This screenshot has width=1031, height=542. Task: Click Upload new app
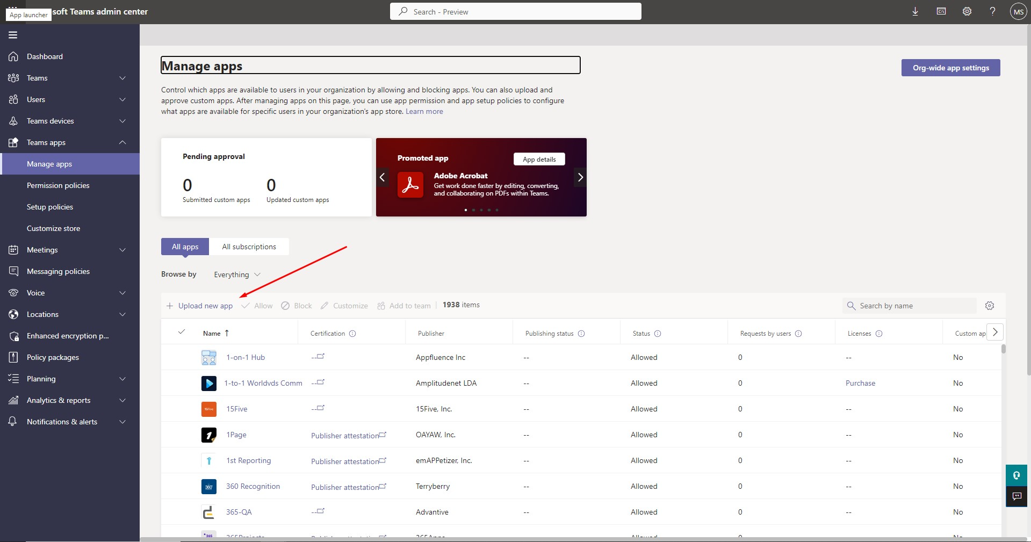point(199,306)
